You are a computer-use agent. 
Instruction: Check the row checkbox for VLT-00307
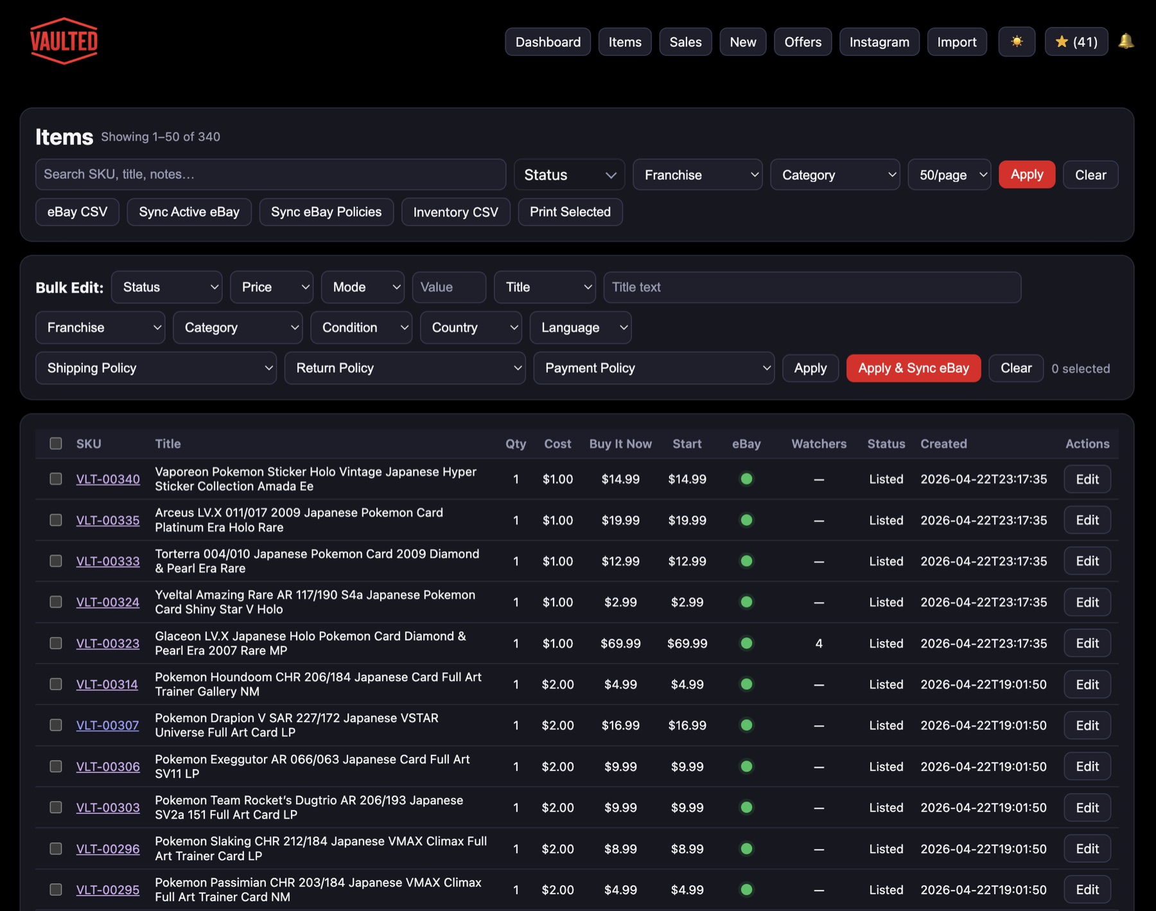pos(56,725)
